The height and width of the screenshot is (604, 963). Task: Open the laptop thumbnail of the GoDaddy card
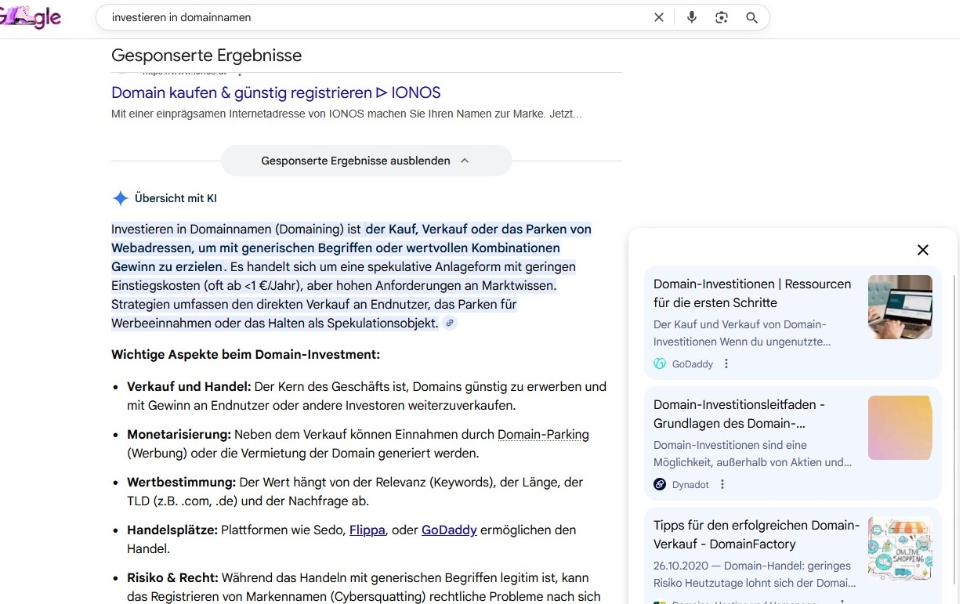[x=900, y=306]
